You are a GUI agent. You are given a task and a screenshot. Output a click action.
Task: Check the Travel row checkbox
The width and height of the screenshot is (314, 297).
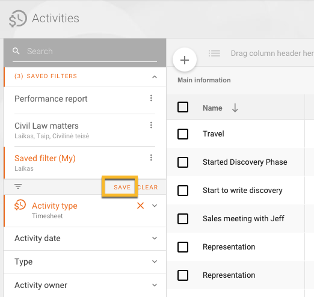(x=183, y=134)
